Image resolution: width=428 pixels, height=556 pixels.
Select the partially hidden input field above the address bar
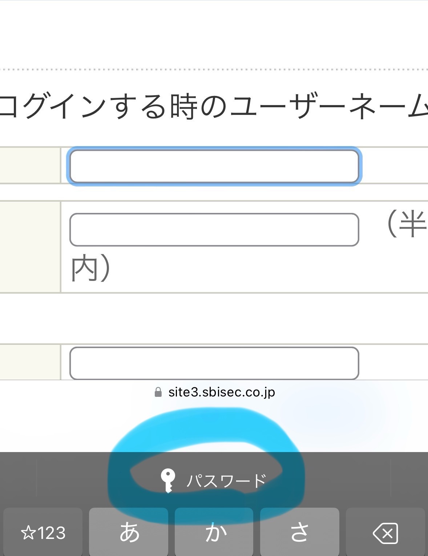click(x=214, y=363)
